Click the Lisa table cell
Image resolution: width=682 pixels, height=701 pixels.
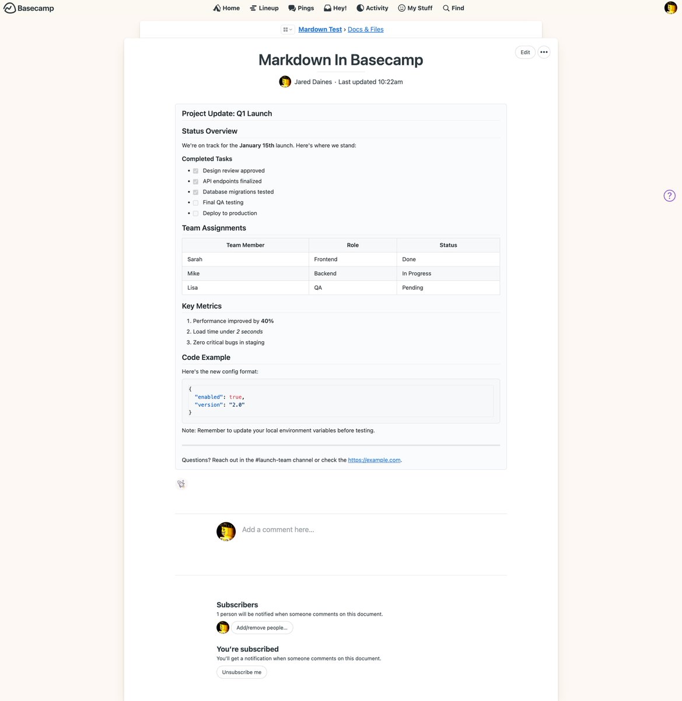click(x=246, y=288)
